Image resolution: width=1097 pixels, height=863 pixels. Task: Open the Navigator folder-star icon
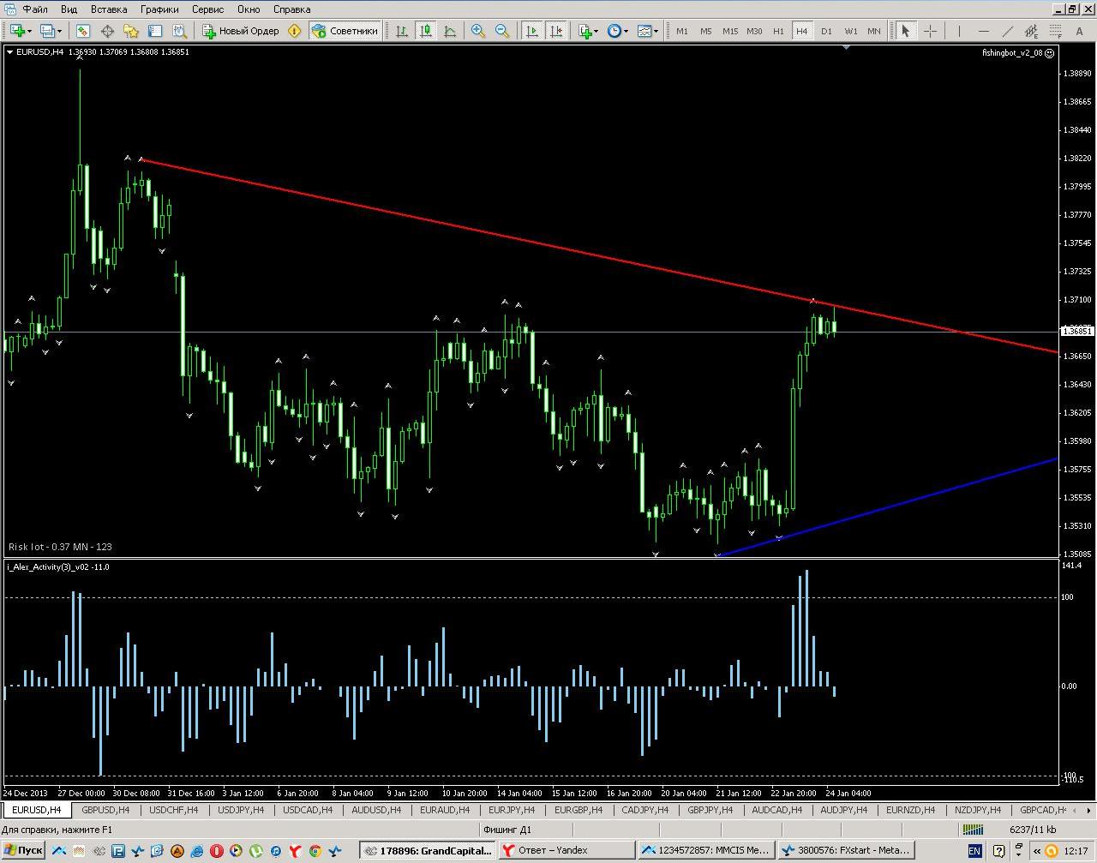(x=131, y=31)
